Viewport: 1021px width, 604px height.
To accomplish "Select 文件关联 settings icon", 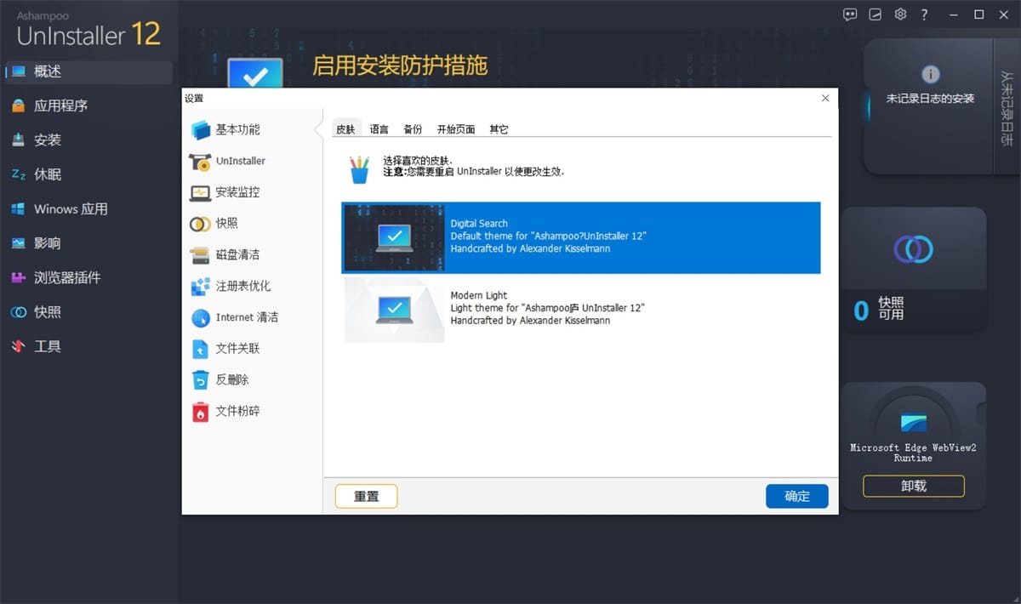I will click(201, 349).
